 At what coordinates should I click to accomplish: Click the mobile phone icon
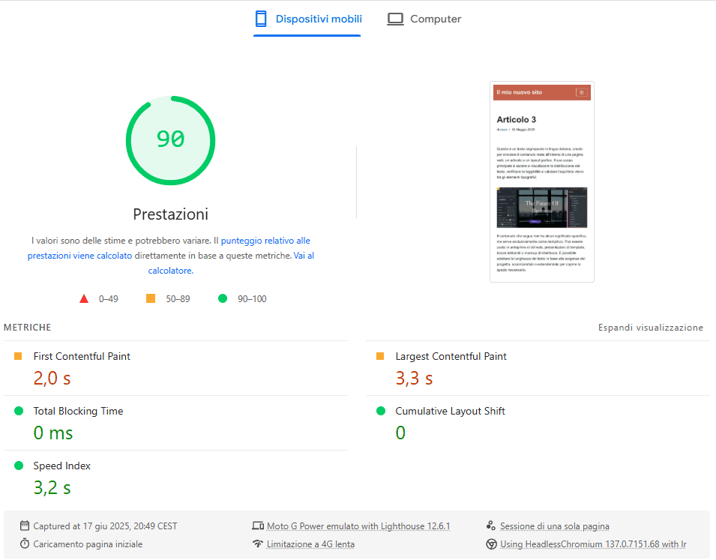[261, 19]
